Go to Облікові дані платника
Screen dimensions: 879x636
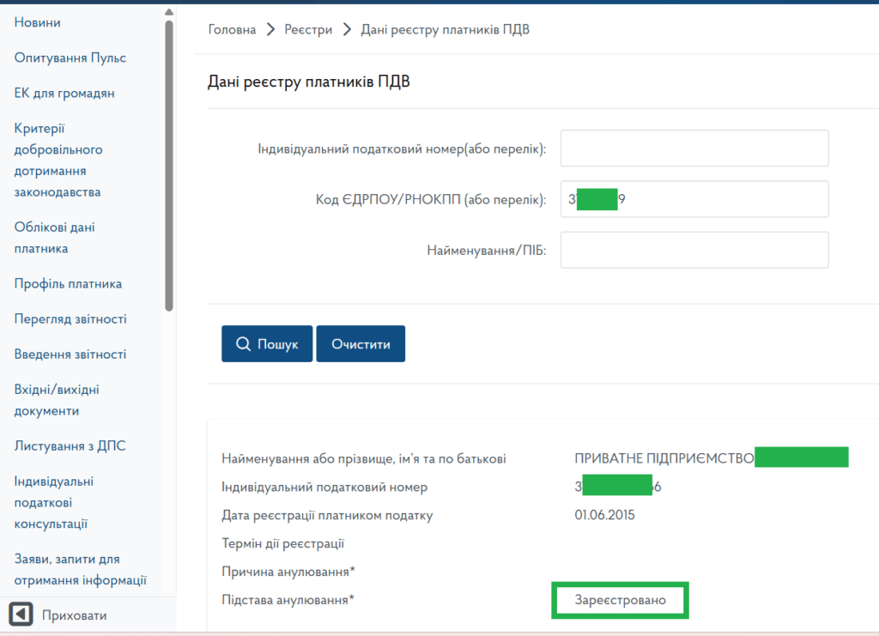point(54,238)
